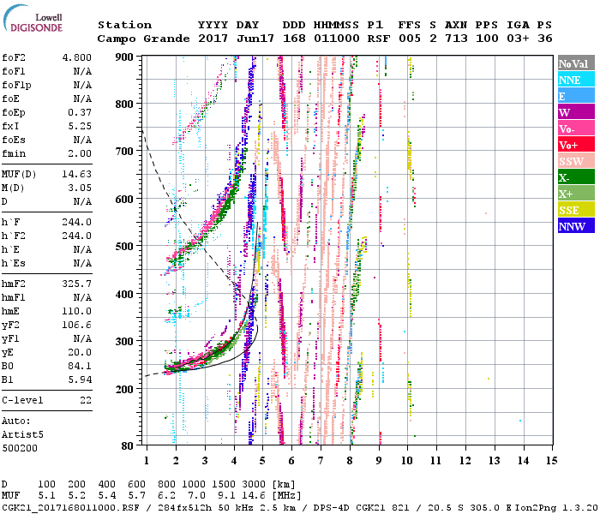The height and width of the screenshot is (514, 600).
Task: Select the Vo- pink legend swatch
Action: (576, 128)
